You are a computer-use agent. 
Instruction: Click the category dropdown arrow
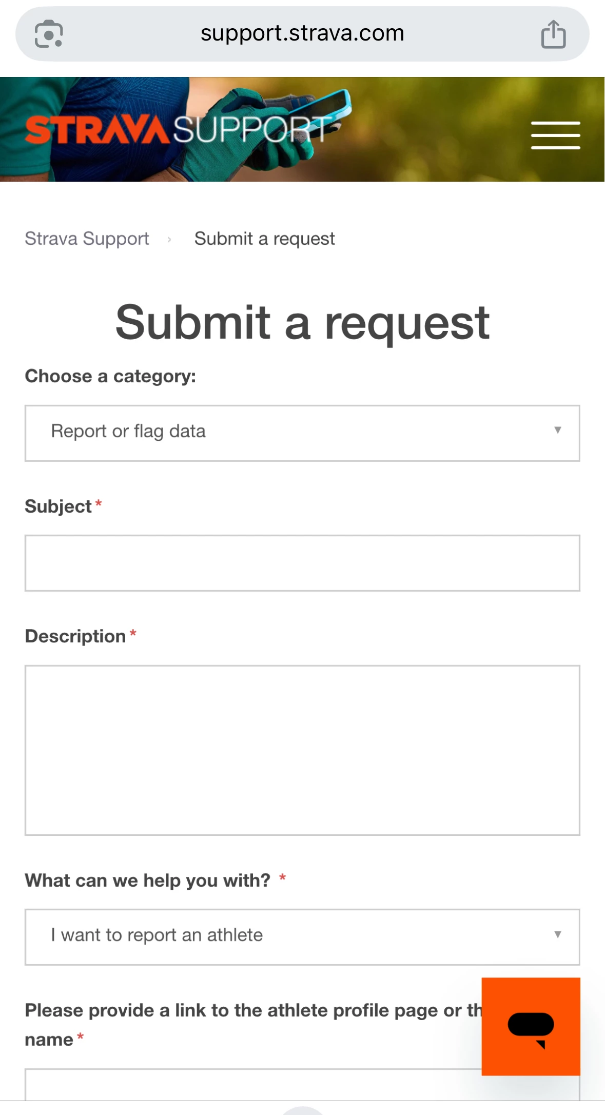pos(557,430)
